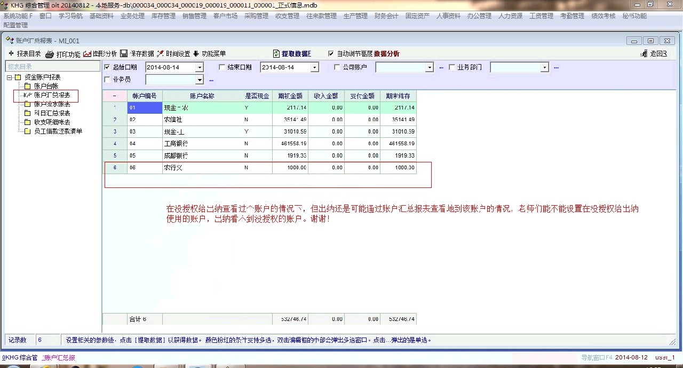This screenshot has width=683, height=368.
Task: Expand the 业务部门 combo box
Action: pyautogui.click(x=544, y=67)
